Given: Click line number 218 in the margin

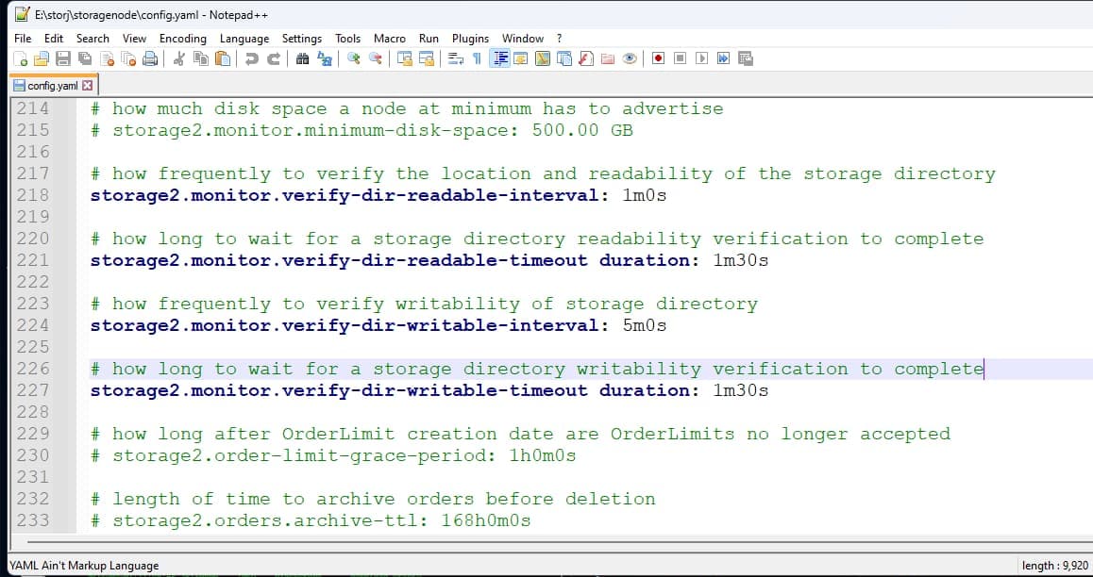Looking at the screenshot, I should point(33,195).
